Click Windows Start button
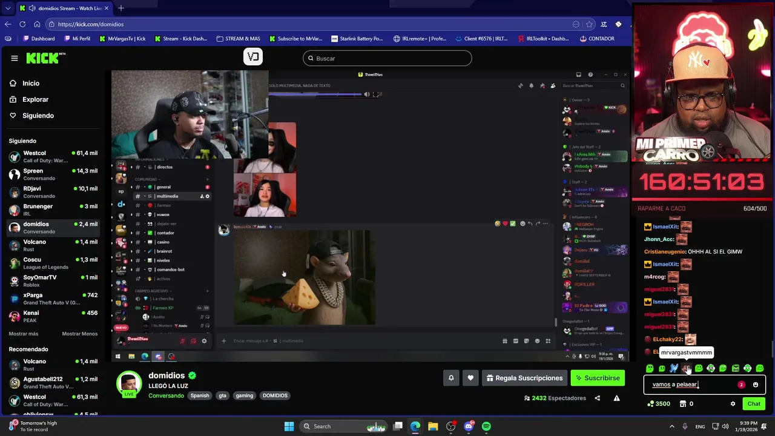Image resolution: width=775 pixels, height=436 pixels. point(289,426)
